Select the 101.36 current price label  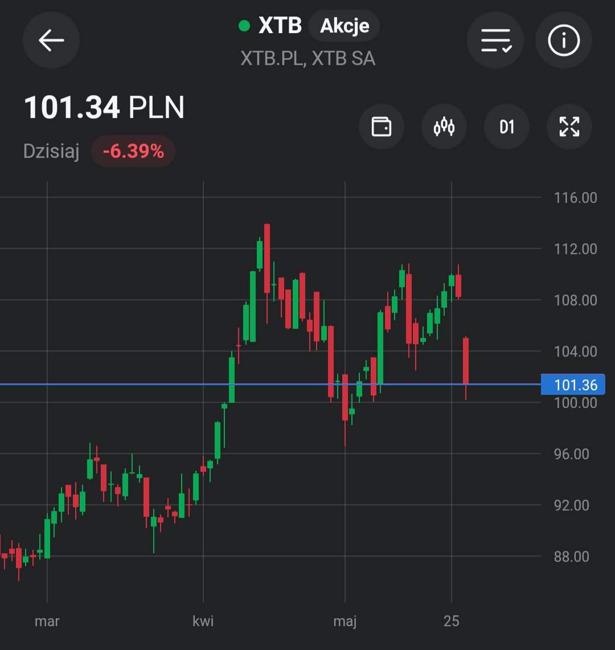tap(573, 385)
